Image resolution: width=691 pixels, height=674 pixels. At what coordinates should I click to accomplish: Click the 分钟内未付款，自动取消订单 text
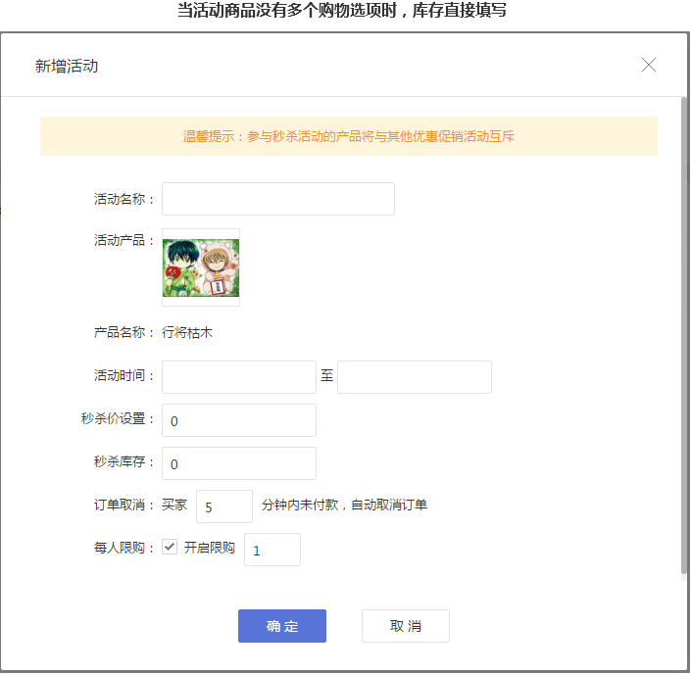tap(344, 505)
